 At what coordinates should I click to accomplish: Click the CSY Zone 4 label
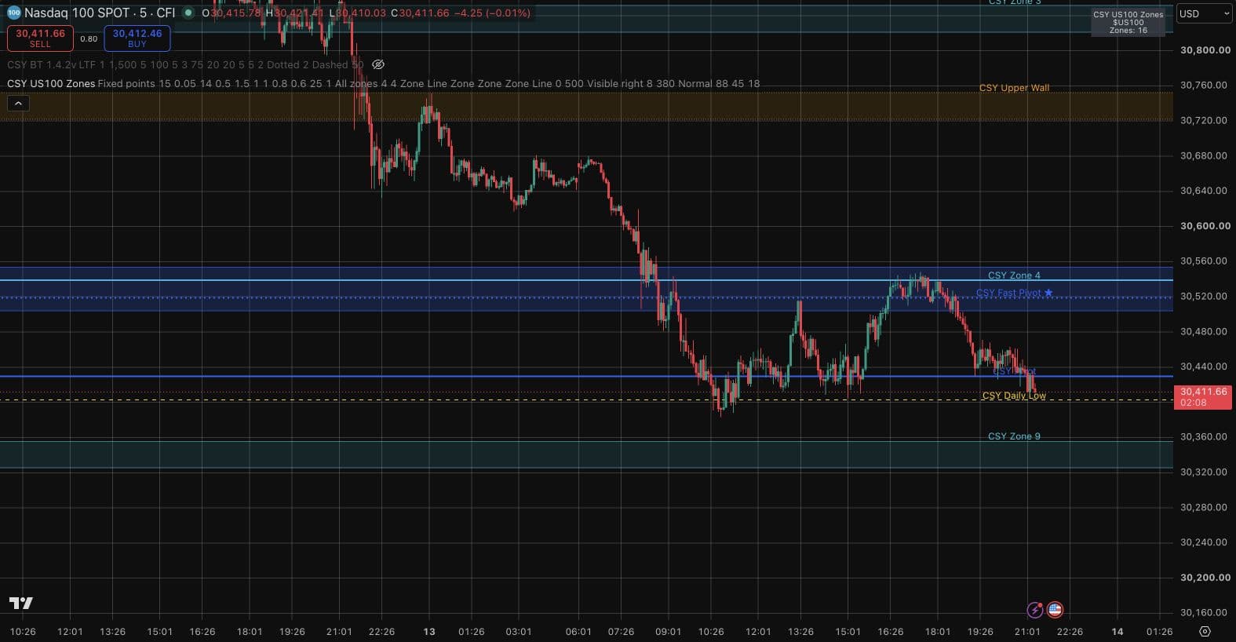(x=1014, y=275)
